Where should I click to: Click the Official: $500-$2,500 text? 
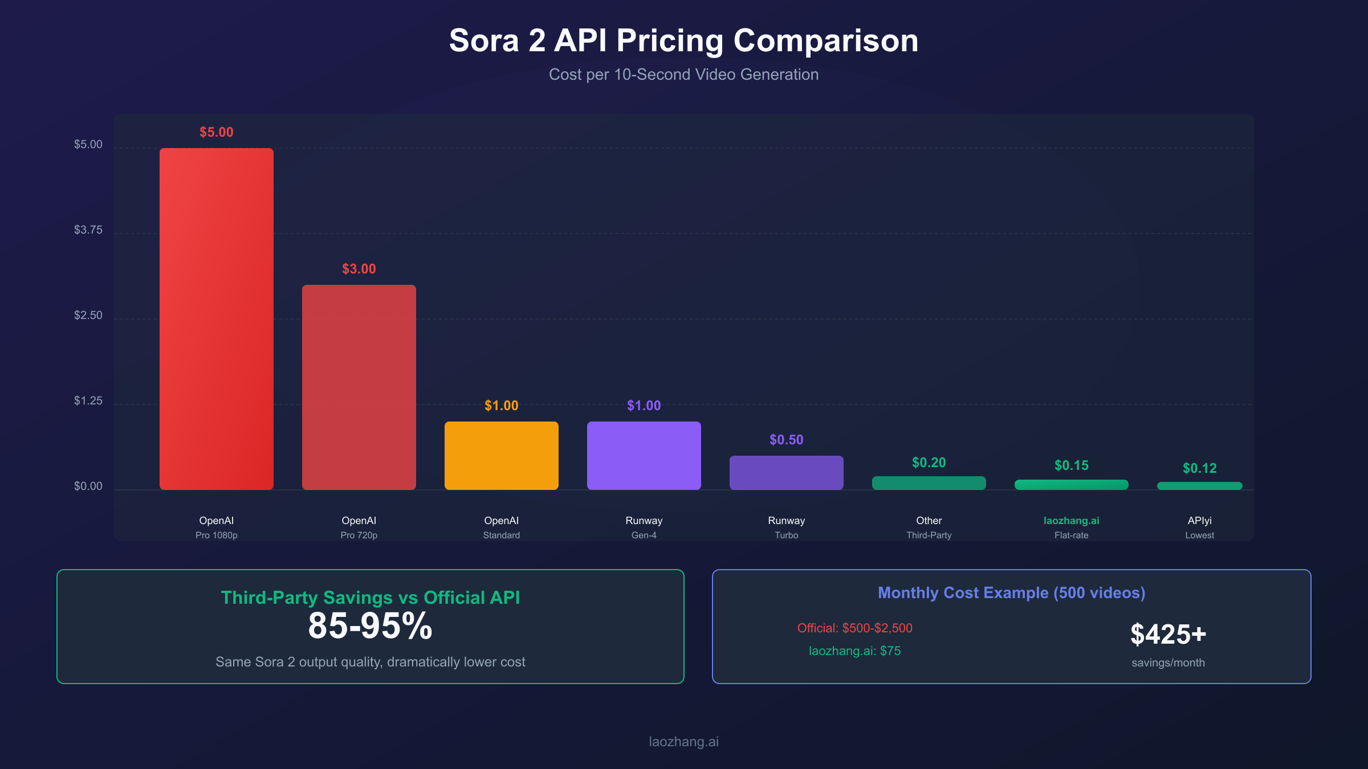tap(855, 628)
